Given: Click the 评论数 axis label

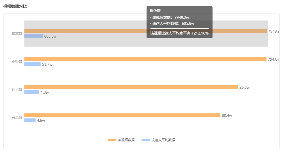Looking at the screenshot, I should coord(17,90).
